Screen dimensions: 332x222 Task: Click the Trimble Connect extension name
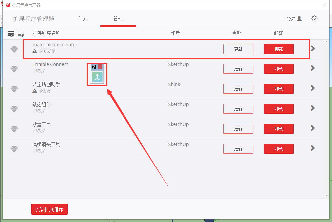pos(50,64)
